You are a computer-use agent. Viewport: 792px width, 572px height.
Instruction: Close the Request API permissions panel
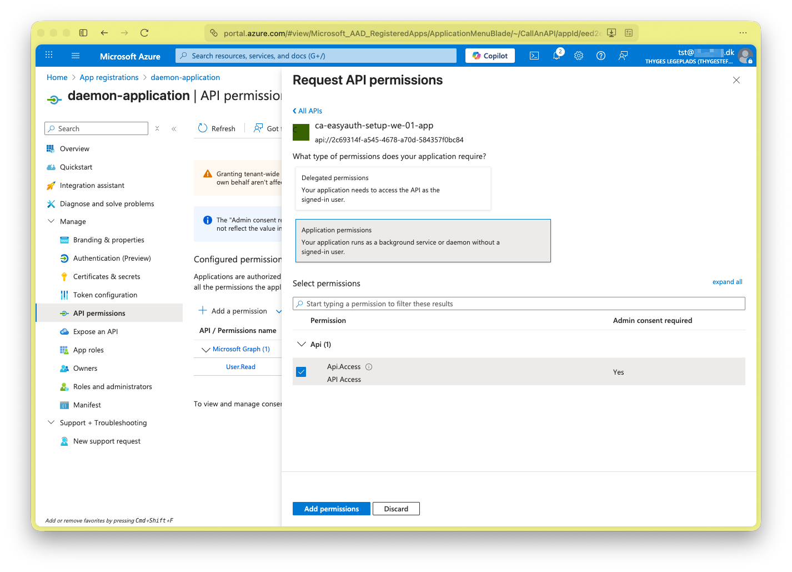[x=736, y=80]
